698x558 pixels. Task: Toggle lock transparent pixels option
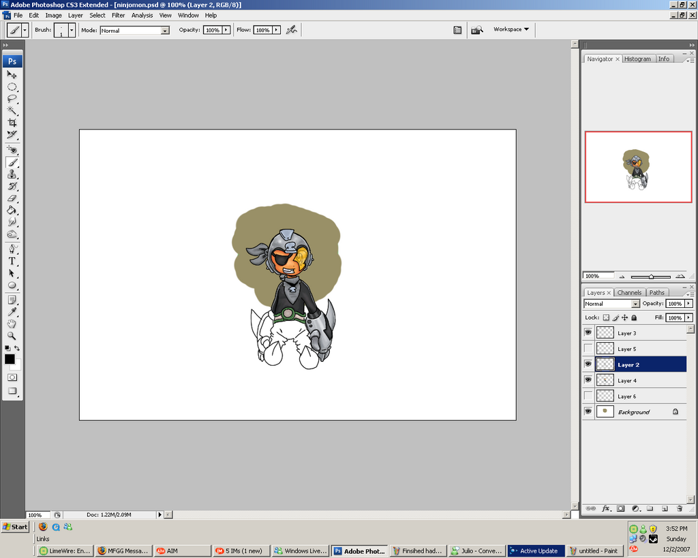(x=606, y=317)
